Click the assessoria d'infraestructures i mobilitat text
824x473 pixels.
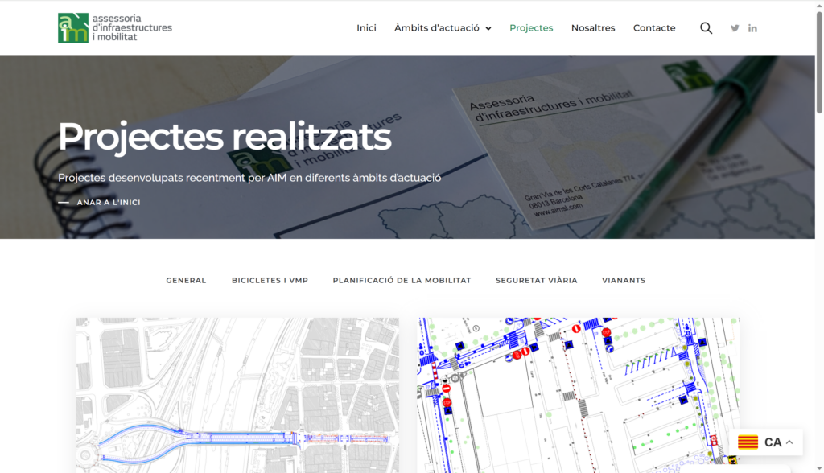[132, 28]
